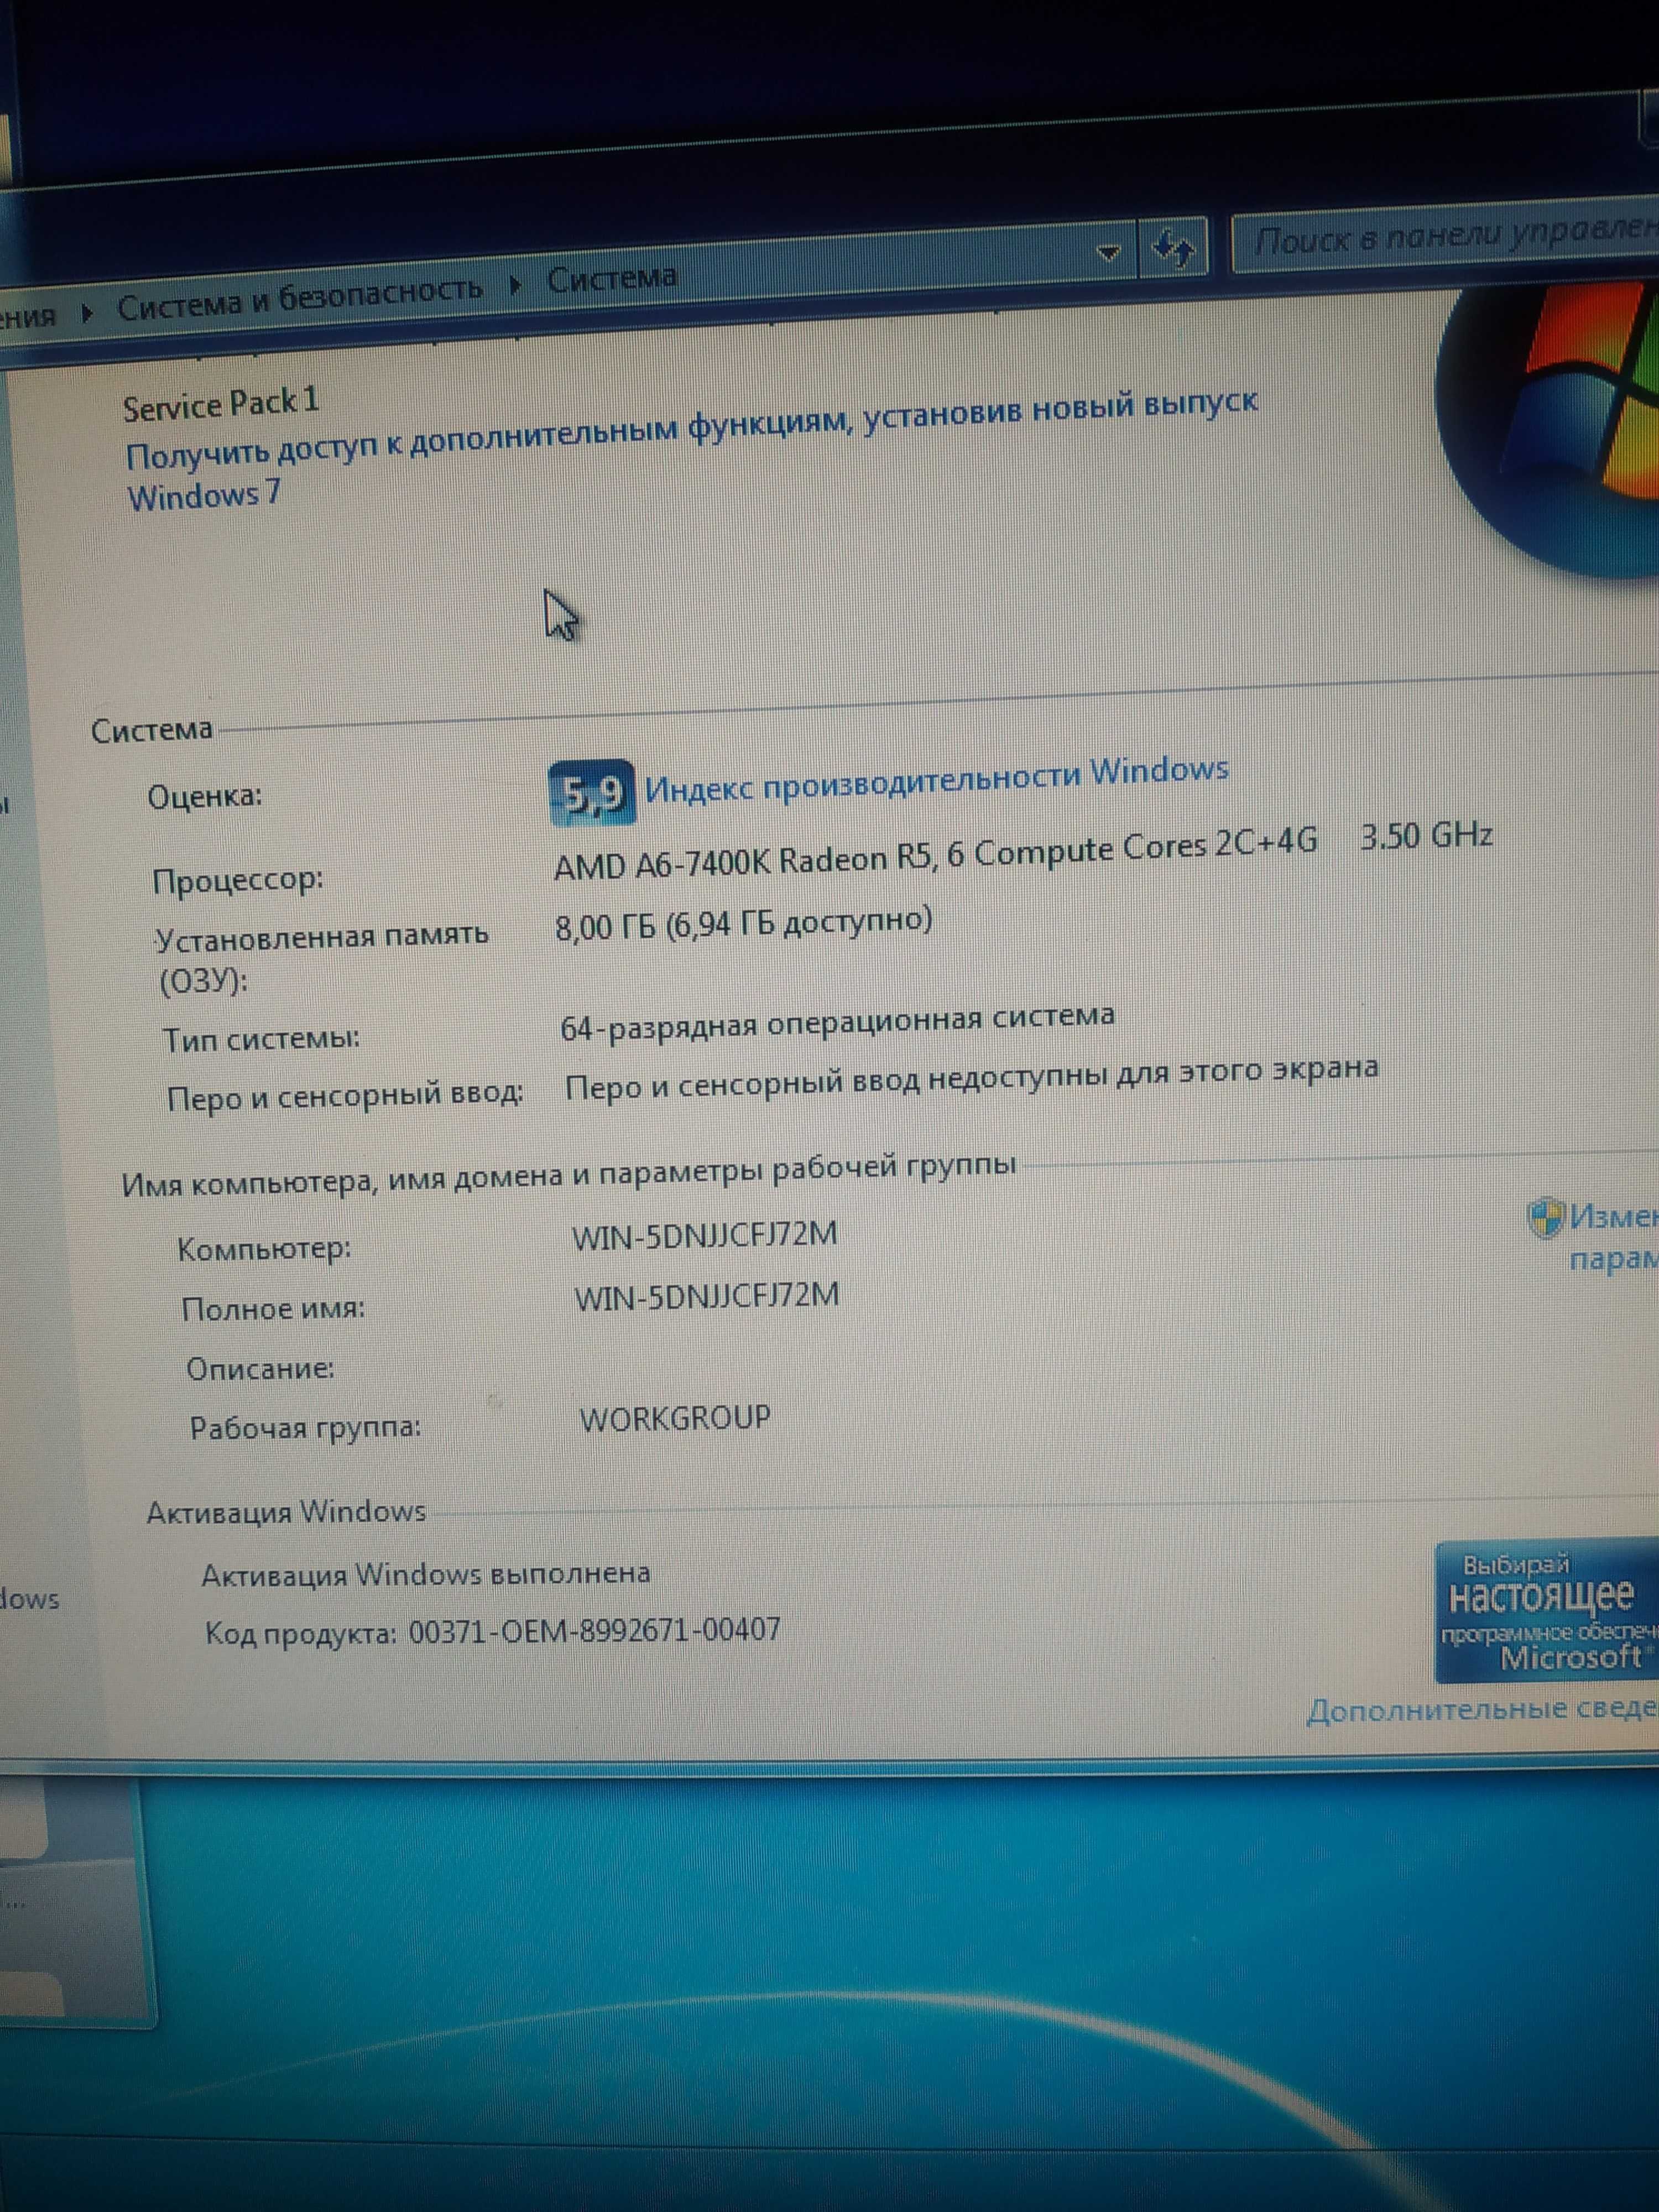
Task: Select computer name value beside 'Компьютер:'
Action: [x=705, y=1236]
